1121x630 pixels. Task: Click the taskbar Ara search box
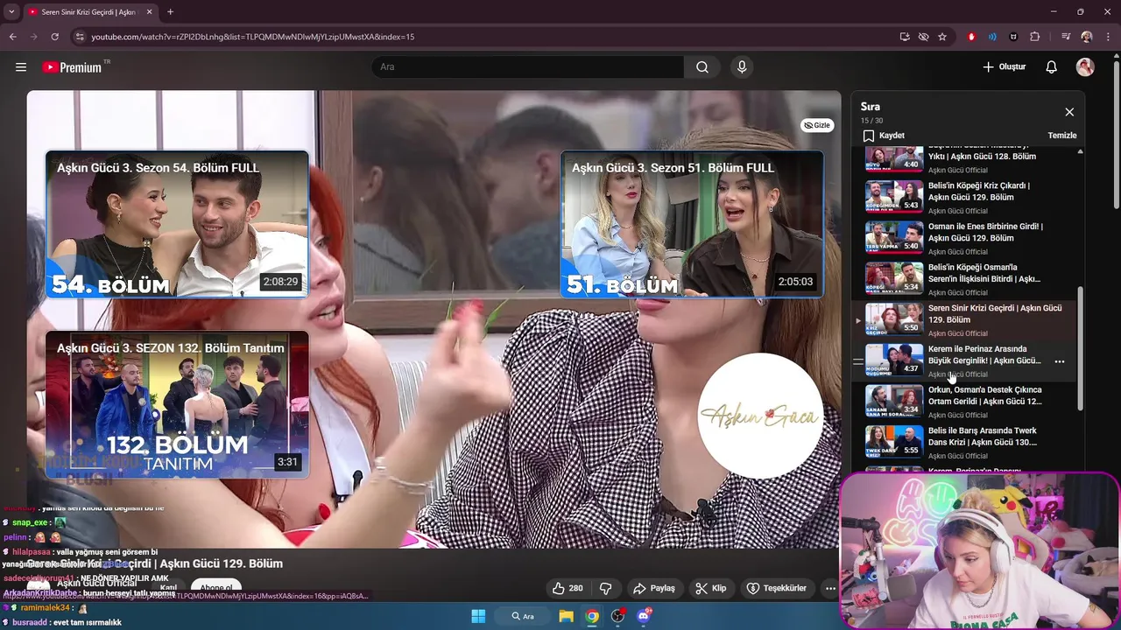(523, 616)
